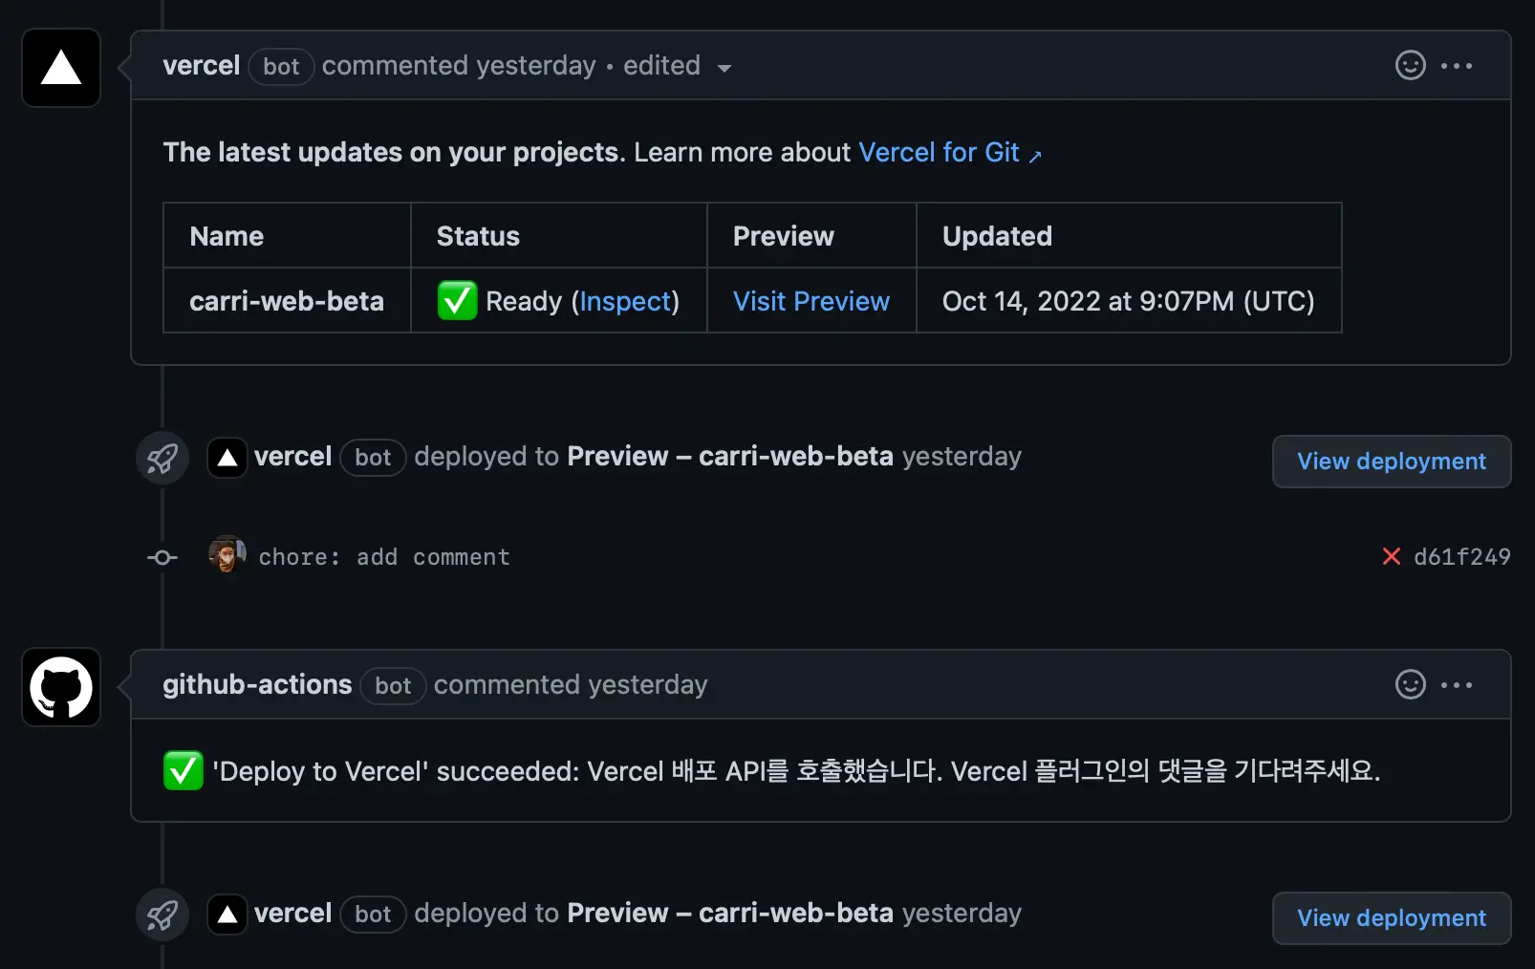The image size is (1535, 969).
Task: Add emoji reaction to github-actions comment
Action: click(x=1410, y=684)
